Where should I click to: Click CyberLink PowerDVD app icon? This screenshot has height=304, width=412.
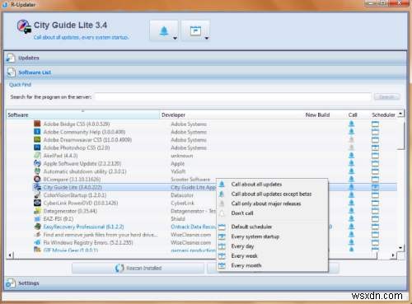tap(37, 203)
